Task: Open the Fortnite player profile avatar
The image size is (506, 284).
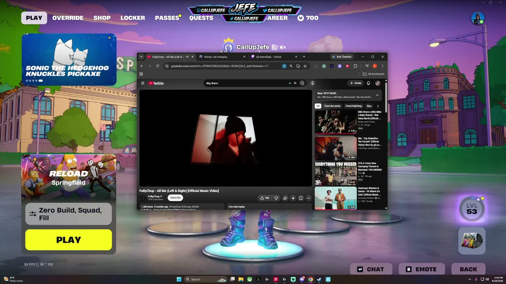Action: pyautogui.click(x=478, y=18)
